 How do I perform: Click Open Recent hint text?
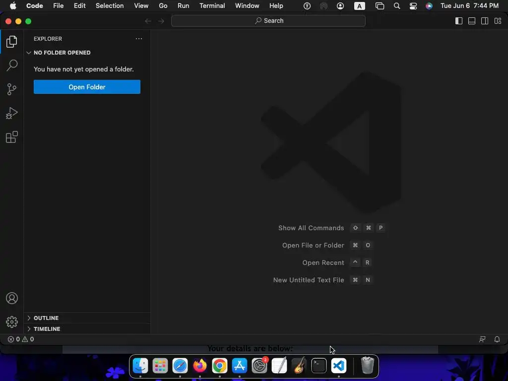point(323,263)
